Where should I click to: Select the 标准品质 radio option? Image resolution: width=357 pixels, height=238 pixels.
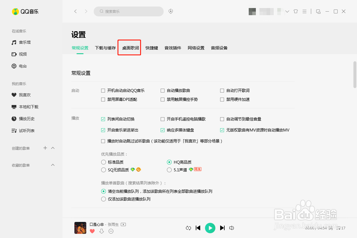[103, 162]
